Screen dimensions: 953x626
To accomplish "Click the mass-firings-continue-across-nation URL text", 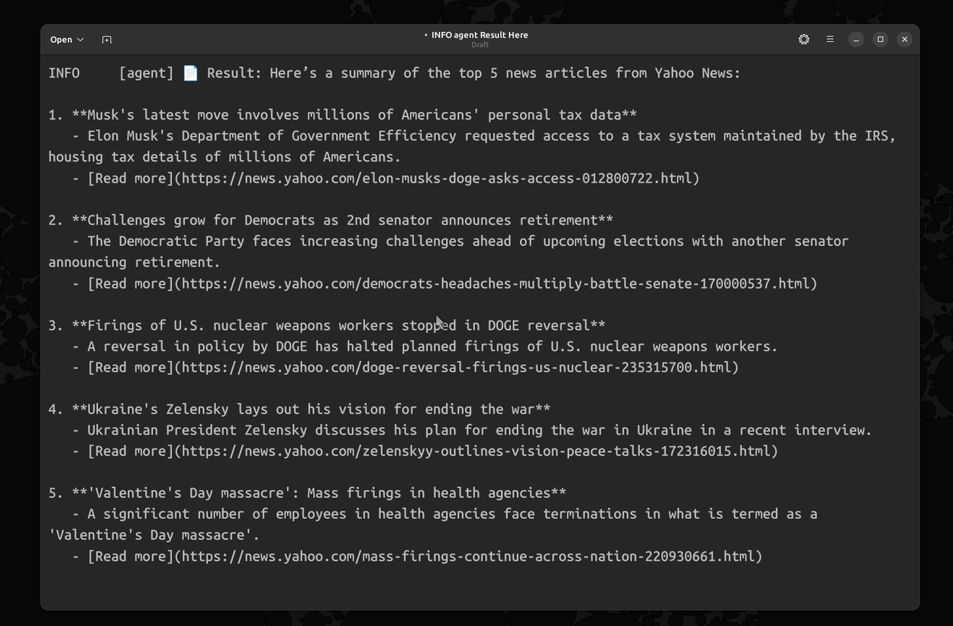I will pos(468,557).
